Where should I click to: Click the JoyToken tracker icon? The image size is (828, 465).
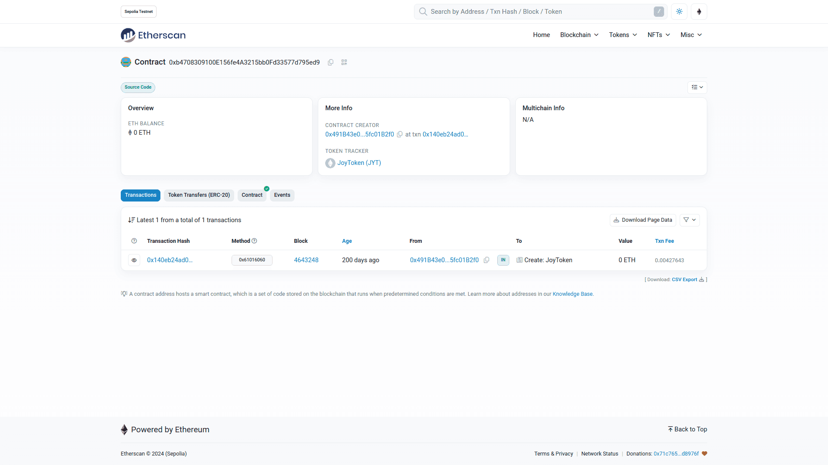(x=330, y=163)
